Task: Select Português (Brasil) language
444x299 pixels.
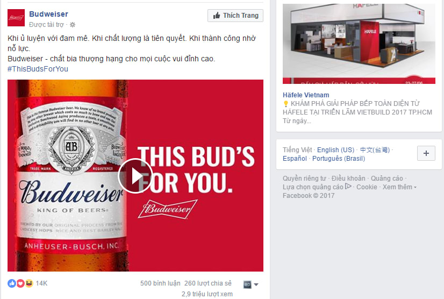Action: (x=339, y=159)
